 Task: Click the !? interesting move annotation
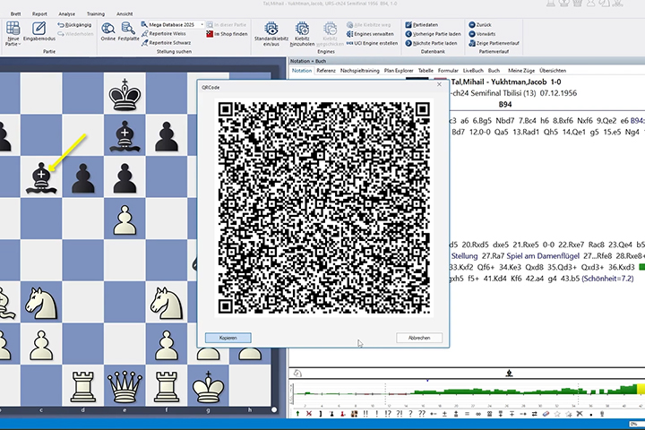point(388,414)
